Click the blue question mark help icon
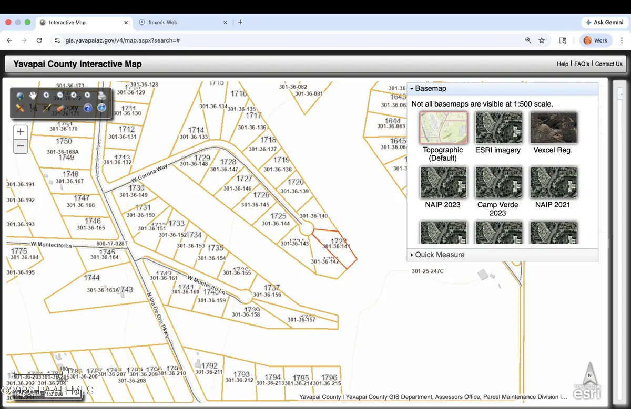 88,108
